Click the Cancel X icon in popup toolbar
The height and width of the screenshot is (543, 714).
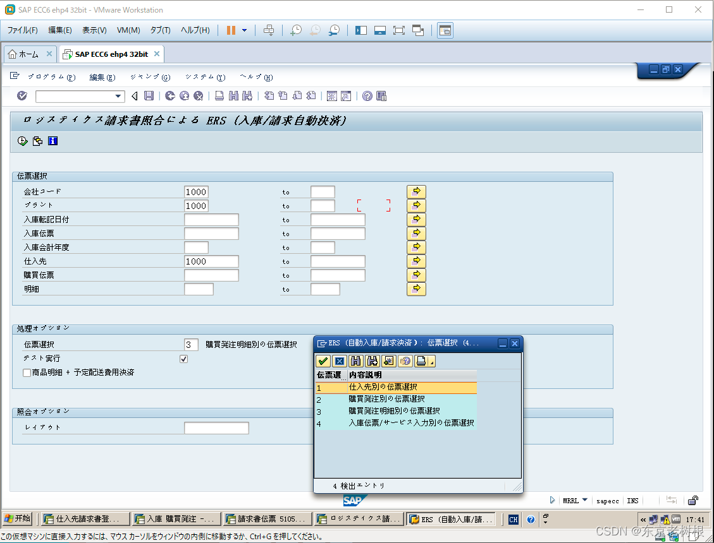point(339,361)
